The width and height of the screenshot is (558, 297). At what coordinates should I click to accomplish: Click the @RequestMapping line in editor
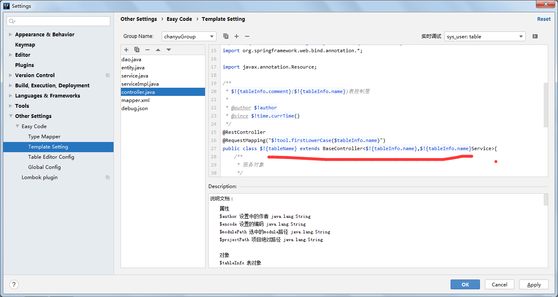tap(304, 140)
